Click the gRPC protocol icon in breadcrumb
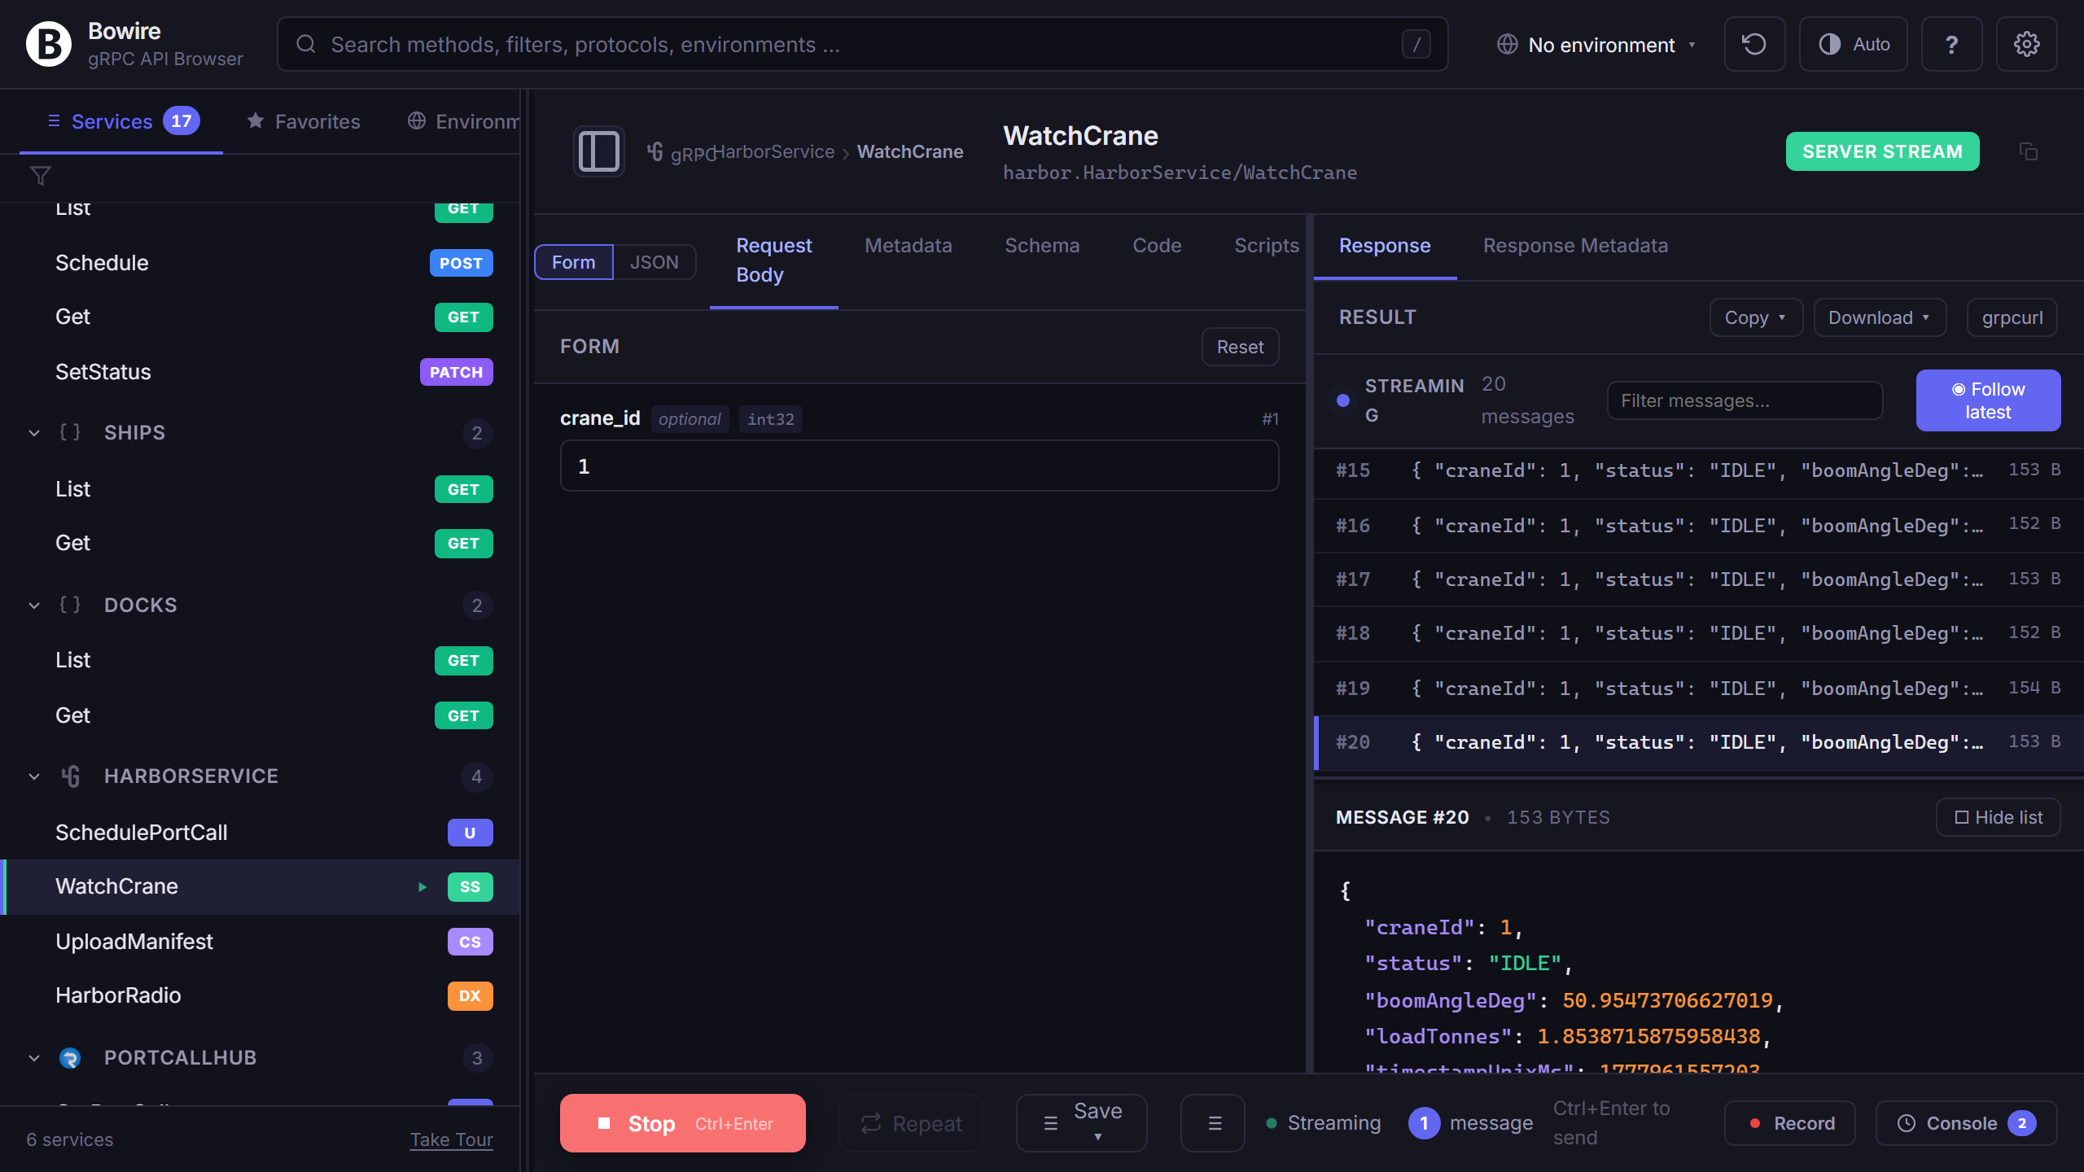 point(655,151)
